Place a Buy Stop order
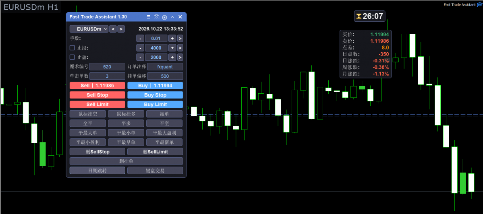Screen dimensions: 483x214 [155, 95]
